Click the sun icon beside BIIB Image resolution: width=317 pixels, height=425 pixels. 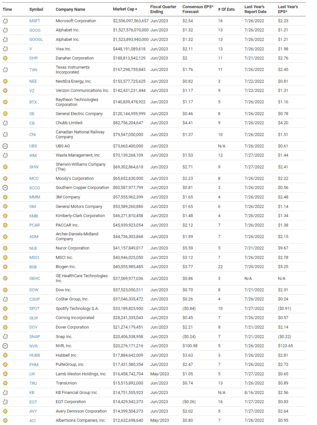tap(5, 267)
